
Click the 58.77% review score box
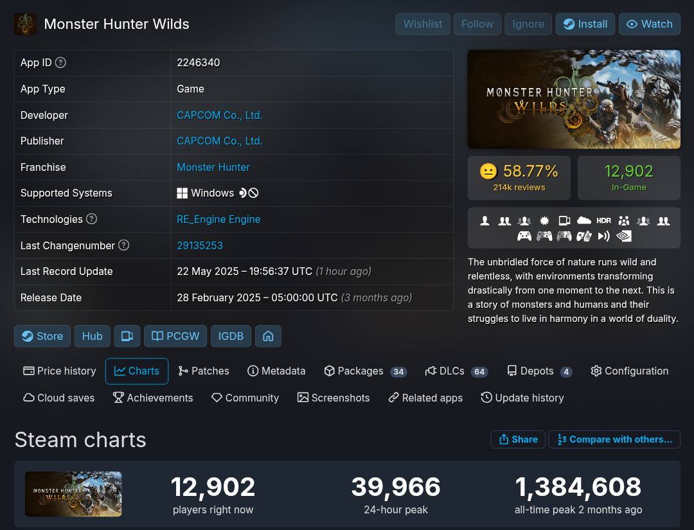(519, 178)
